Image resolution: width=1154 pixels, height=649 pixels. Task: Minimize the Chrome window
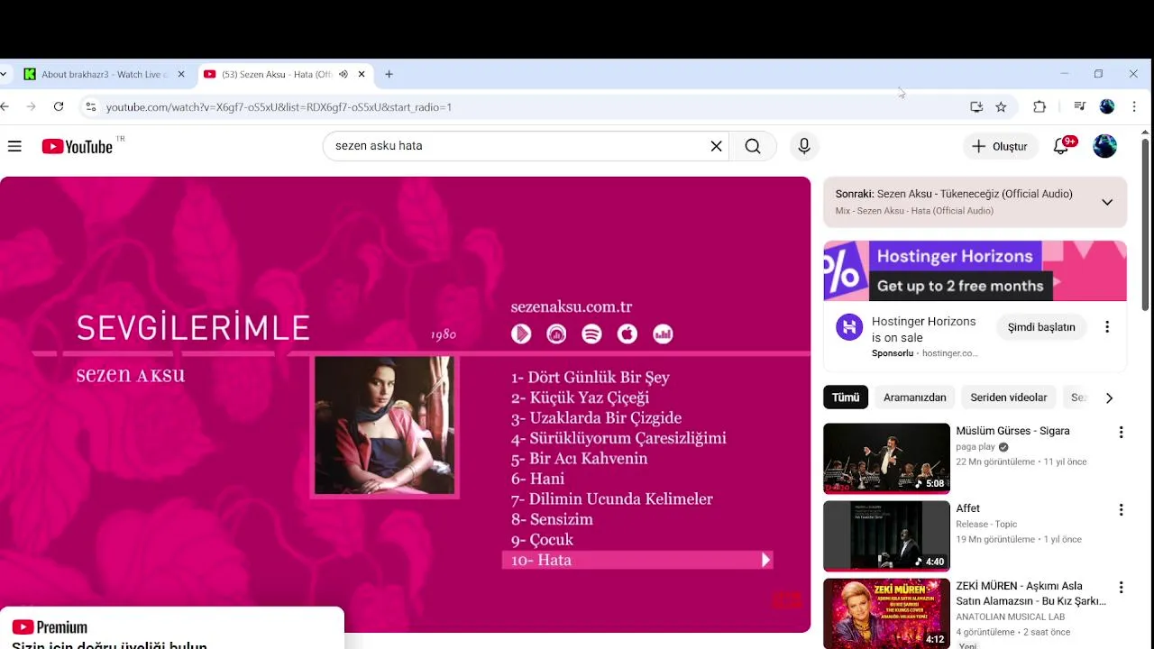click(x=1064, y=74)
